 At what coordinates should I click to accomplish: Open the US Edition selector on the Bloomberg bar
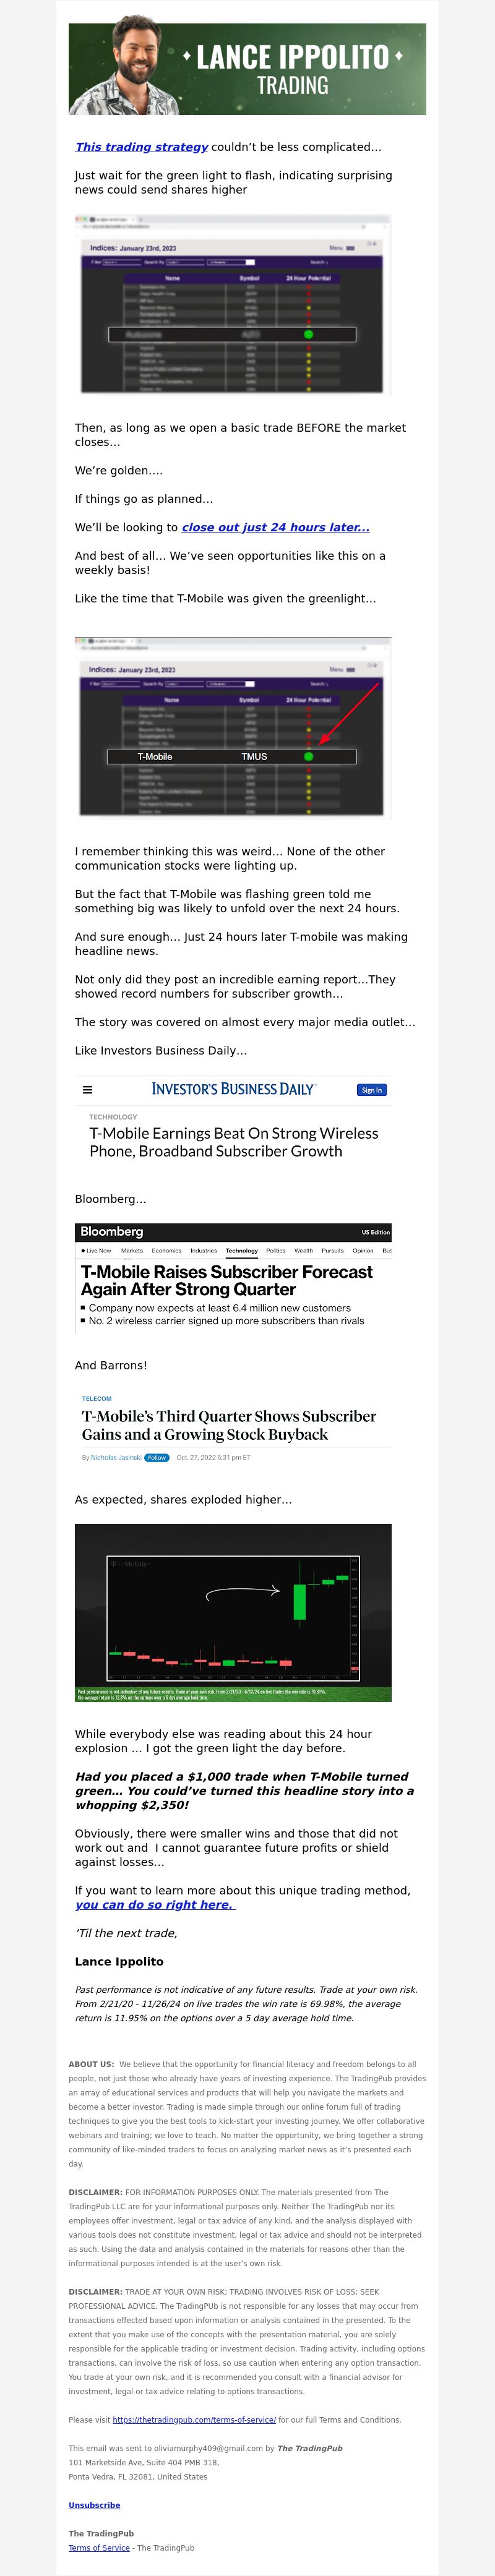click(376, 1233)
